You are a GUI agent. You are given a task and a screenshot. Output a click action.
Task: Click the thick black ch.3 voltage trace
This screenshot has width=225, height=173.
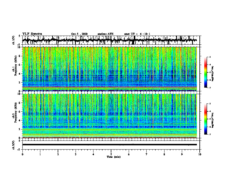pyautogui.click(x=110, y=145)
